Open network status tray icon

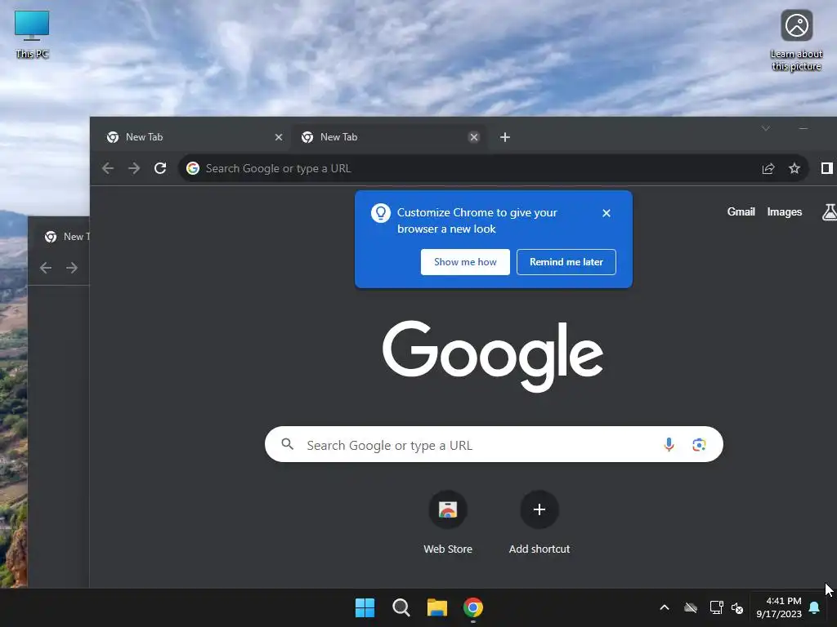click(x=716, y=607)
